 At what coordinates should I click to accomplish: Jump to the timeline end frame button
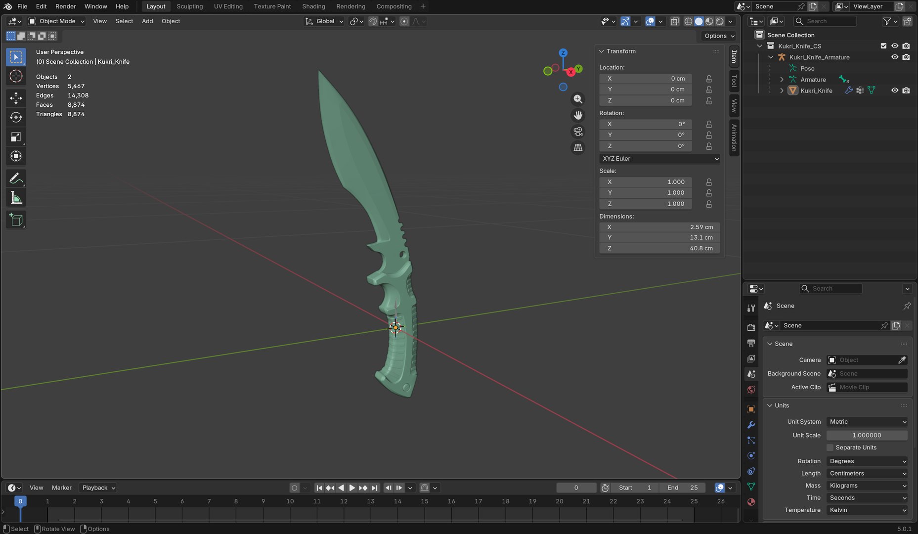[375, 488]
